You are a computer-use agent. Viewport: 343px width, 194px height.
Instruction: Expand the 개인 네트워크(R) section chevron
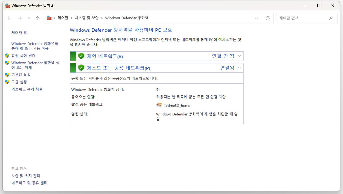tap(239, 56)
